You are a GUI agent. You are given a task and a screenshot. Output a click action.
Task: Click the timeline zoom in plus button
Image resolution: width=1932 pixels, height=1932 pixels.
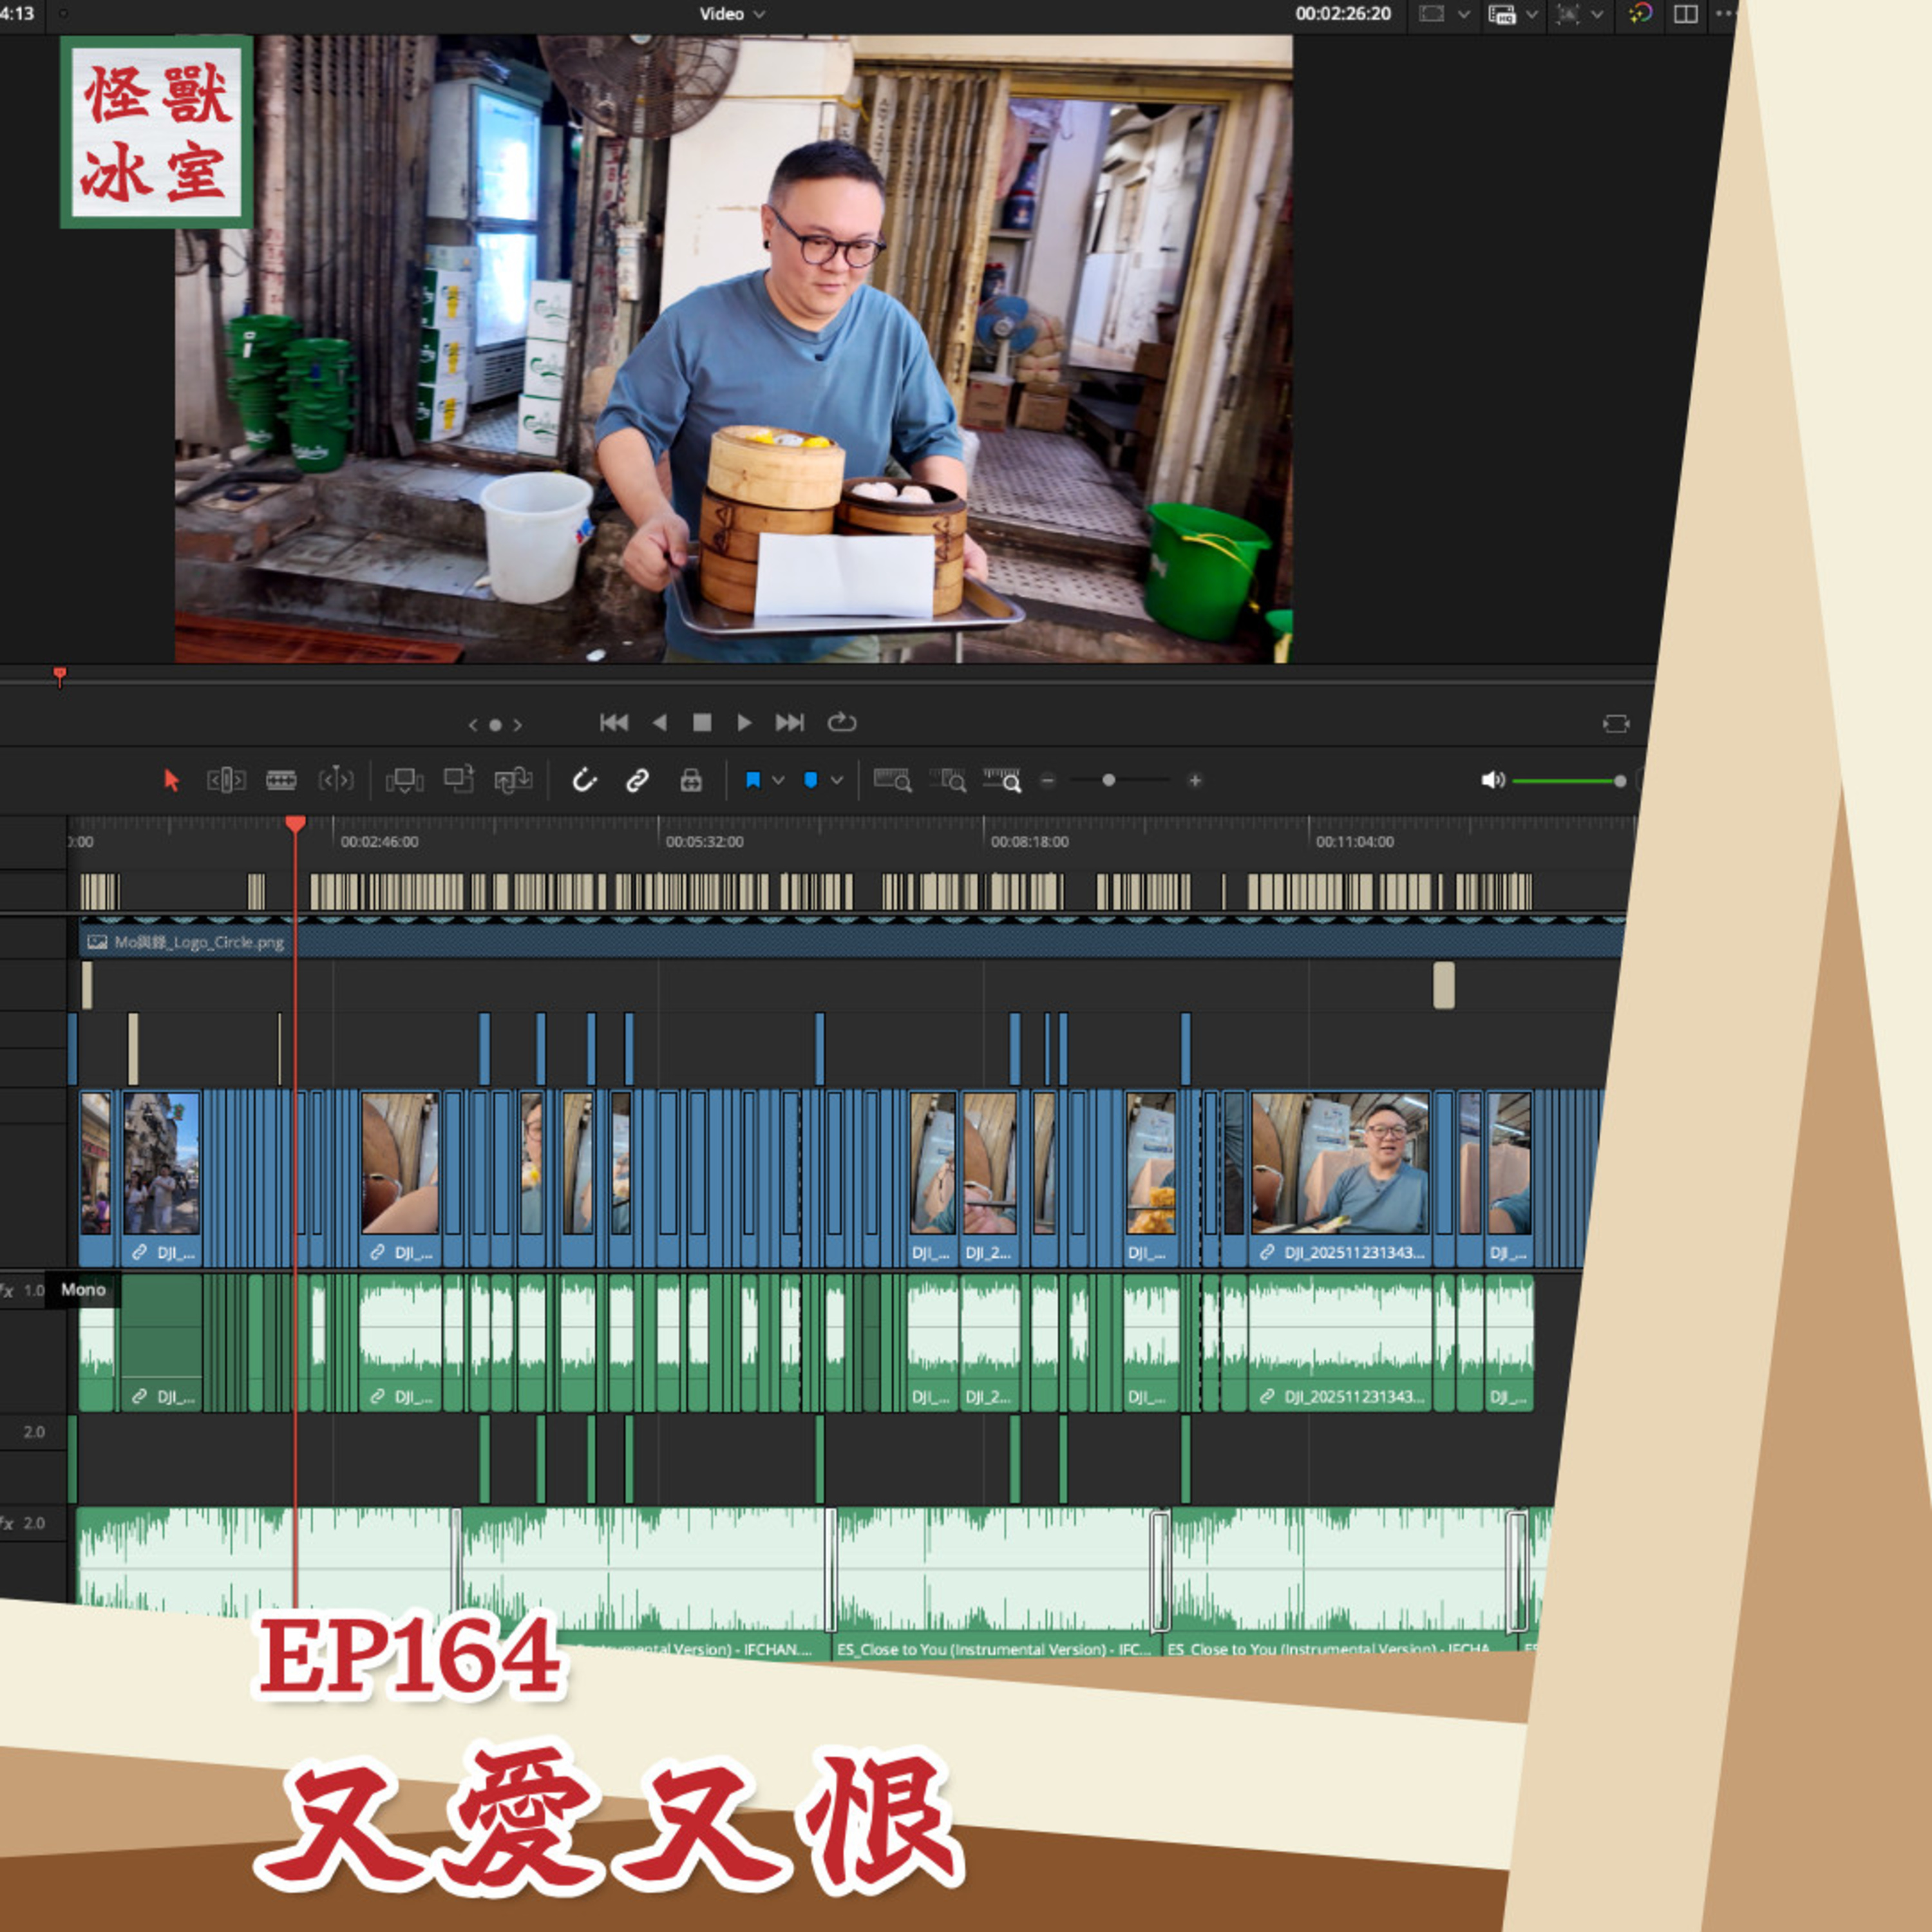click(1194, 780)
